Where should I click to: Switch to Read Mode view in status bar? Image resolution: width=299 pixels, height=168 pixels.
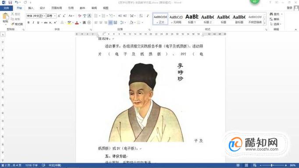point(238,165)
